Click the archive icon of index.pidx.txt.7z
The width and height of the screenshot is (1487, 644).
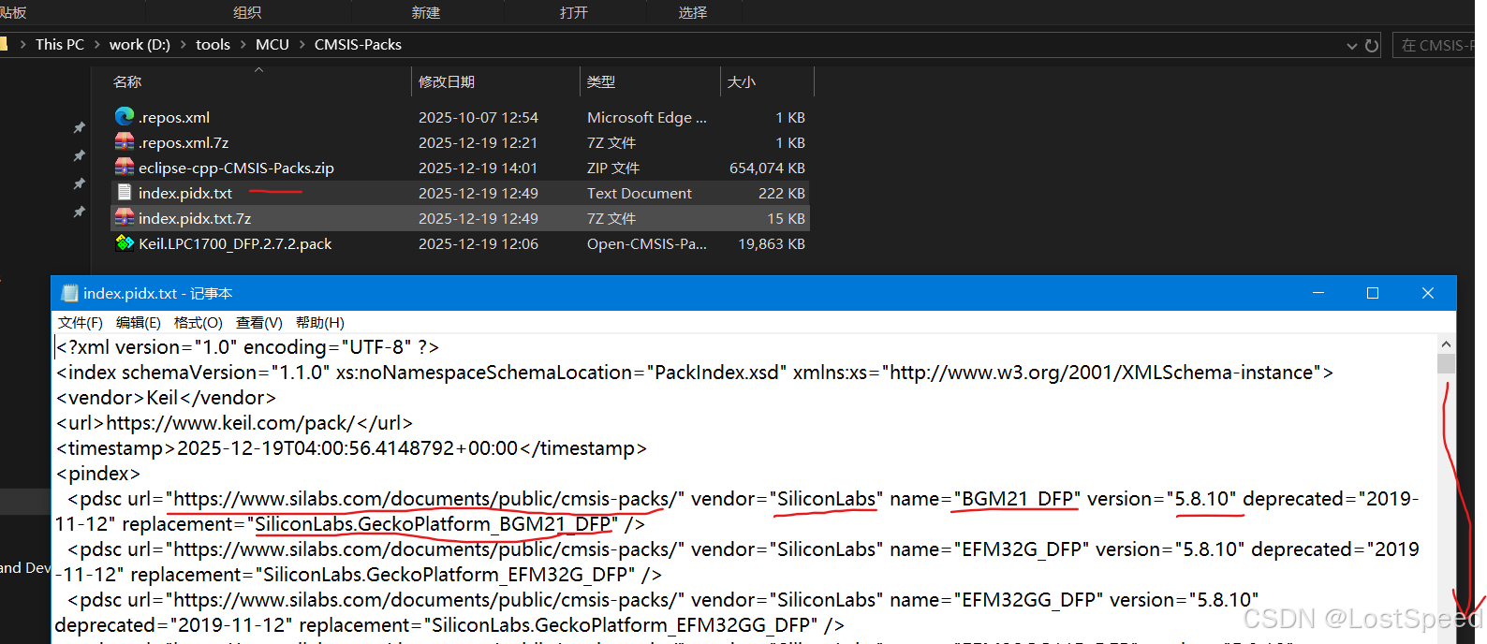coord(125,217)
